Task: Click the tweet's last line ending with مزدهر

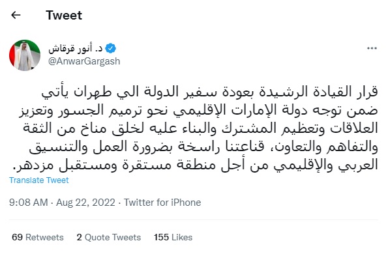Action: click(196, 165)
